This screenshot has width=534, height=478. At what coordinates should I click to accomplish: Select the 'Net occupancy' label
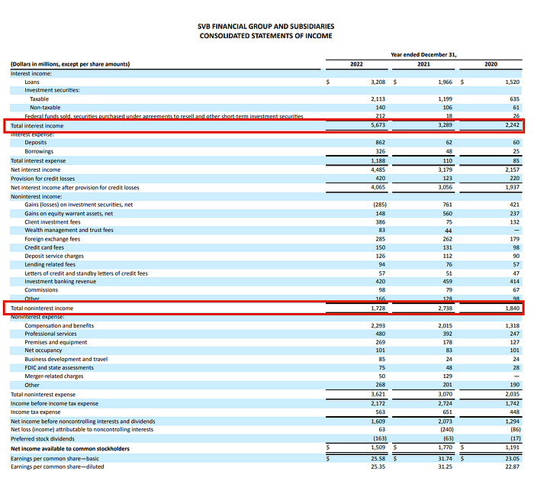point(43,350)
